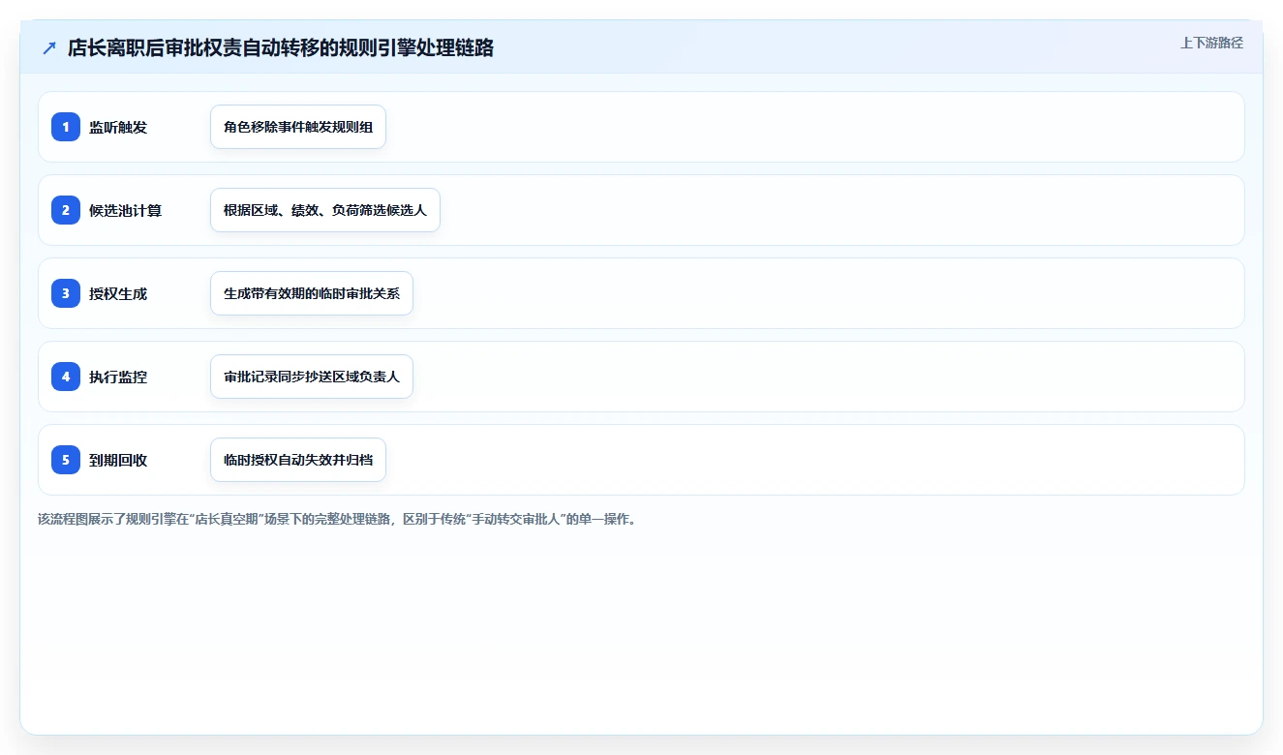Screen dimensions: 1283x755
Task: Click the 生成带有效期的临时审批关系 chip
Action: (x=312, y=293)
